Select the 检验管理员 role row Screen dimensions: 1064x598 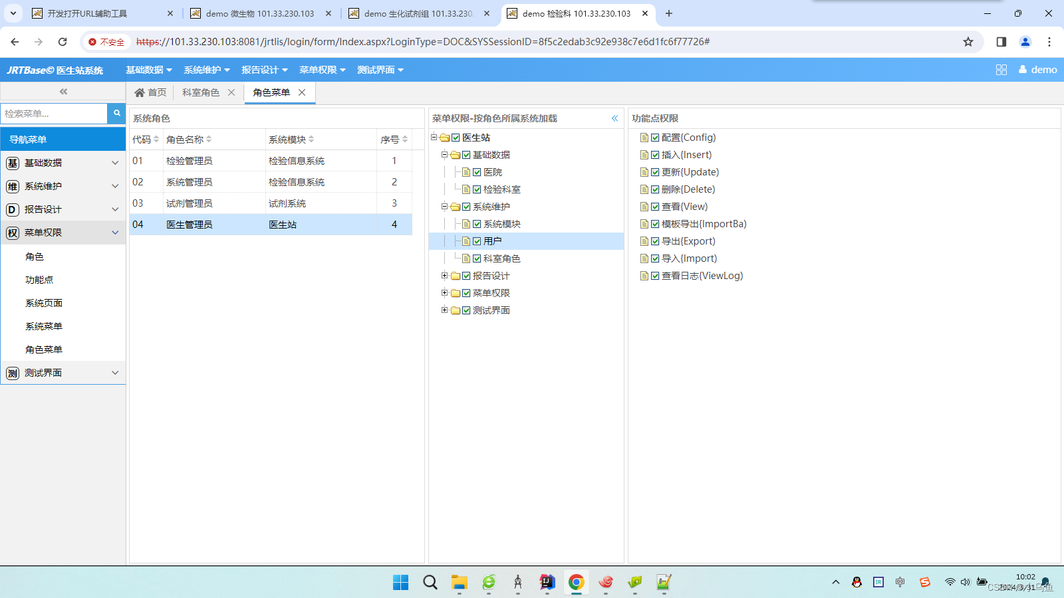(x=271, y=161)
